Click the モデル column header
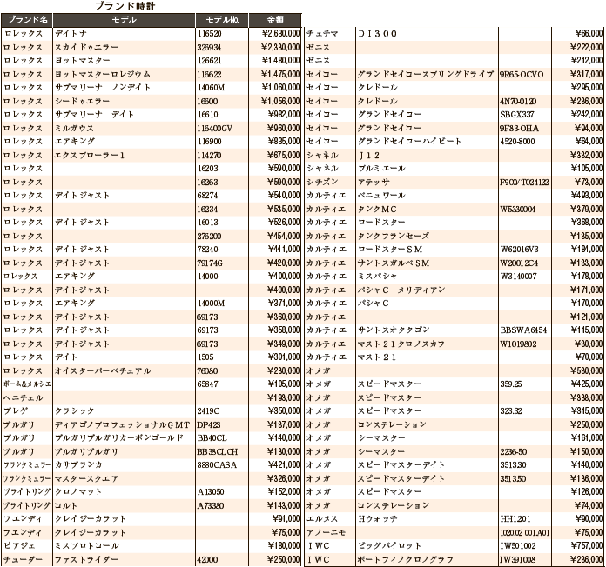Image resolution: width=606 pixels, height=567 pixels. click(124, 20)
